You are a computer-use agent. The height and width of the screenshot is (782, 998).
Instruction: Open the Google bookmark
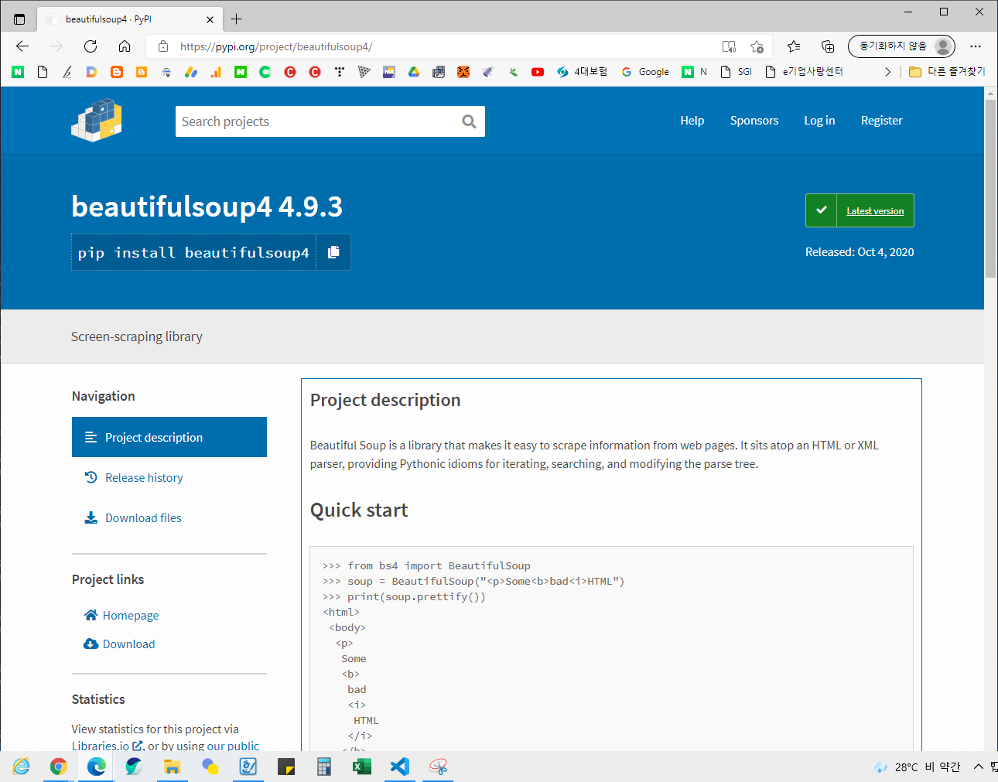point(645,72)
